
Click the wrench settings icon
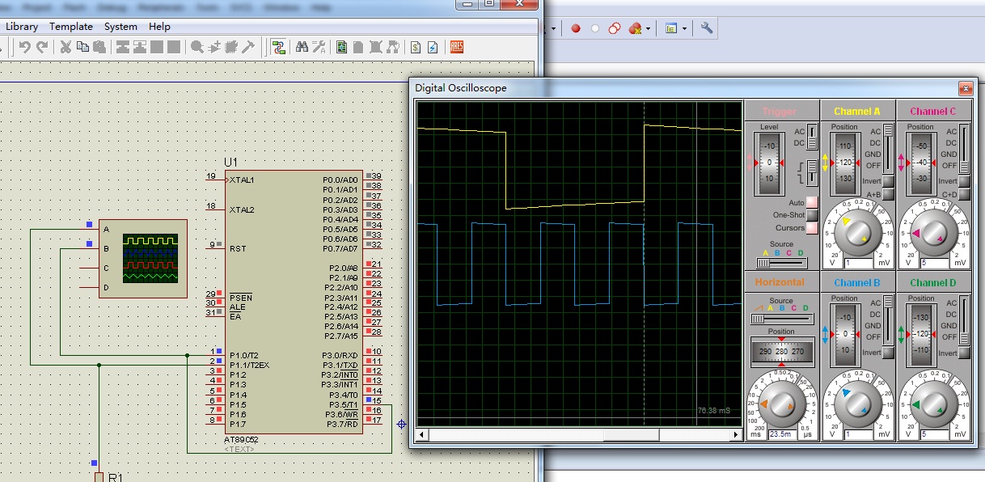[x=707, y=28]
